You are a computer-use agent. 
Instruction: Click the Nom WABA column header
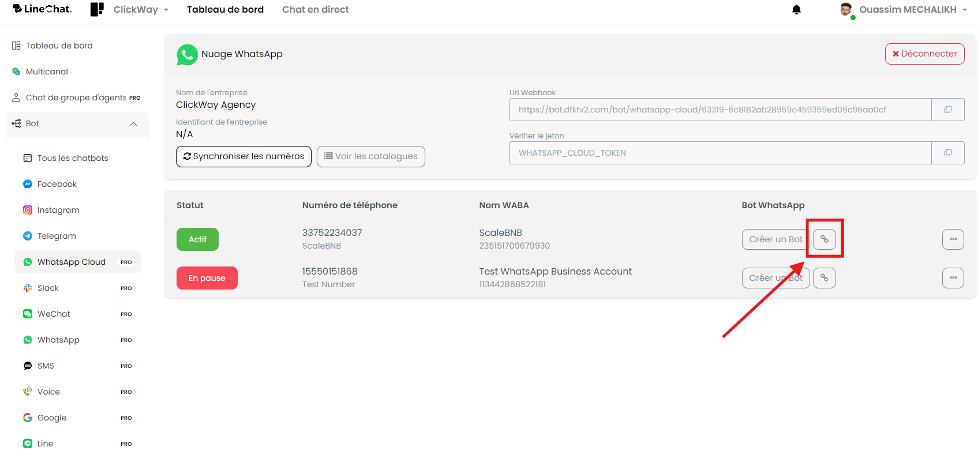(504, 205)
